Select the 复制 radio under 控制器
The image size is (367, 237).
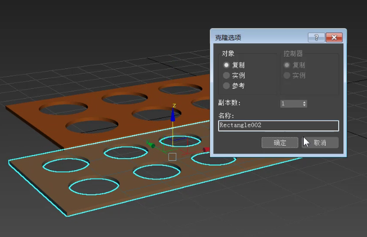click(x=286, y=65)
